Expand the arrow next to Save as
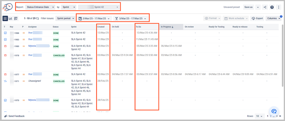This screenshot has height=121, width=285. [258, 7]
